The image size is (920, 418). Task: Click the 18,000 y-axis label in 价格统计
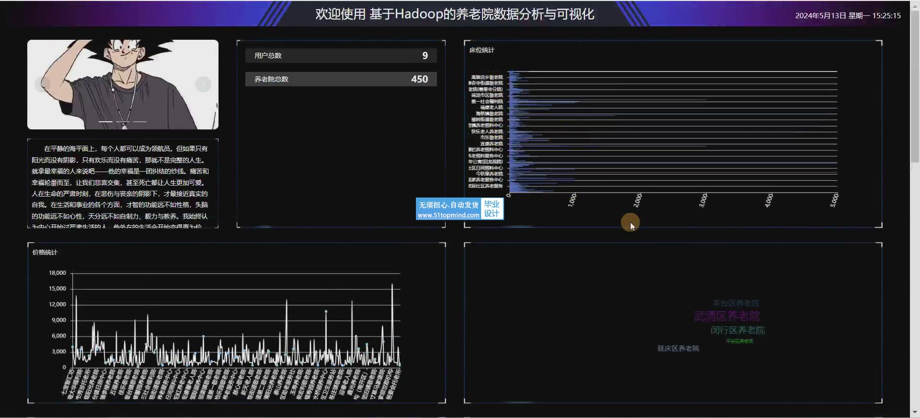point(57,273)
